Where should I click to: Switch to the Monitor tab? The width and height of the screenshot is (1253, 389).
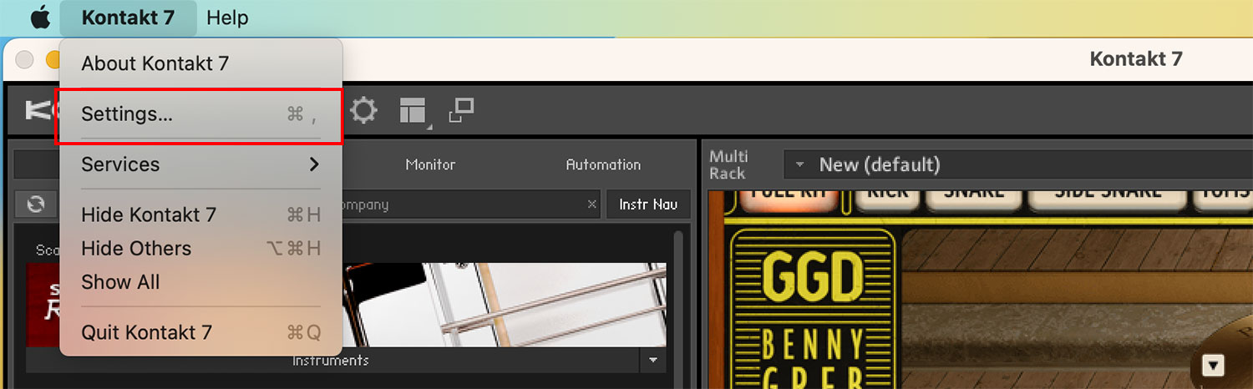430,164
